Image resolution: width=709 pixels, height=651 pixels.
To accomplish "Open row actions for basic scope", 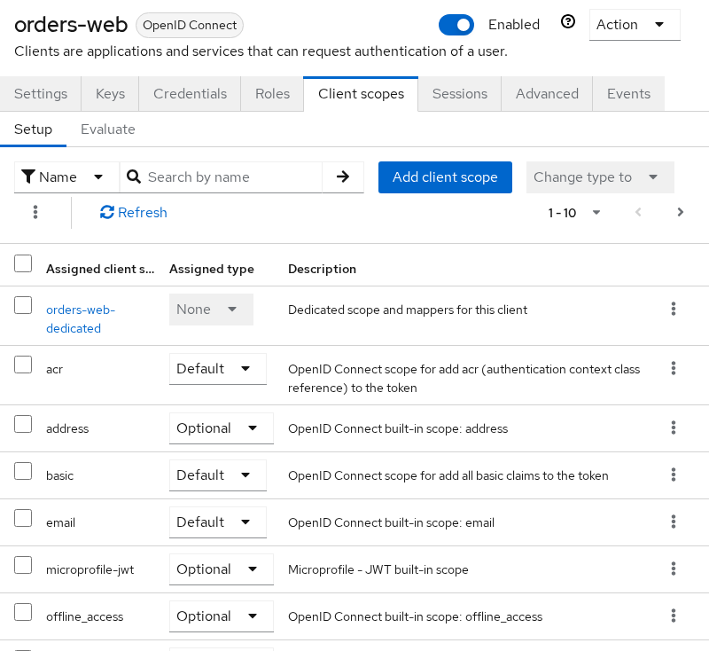I will pos(674,475).
